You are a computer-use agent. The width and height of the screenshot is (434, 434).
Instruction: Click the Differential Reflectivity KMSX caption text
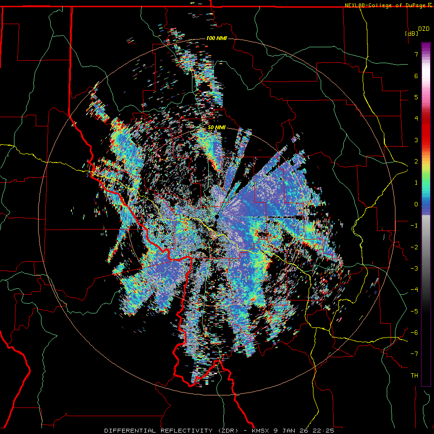[x=219, y=431]
